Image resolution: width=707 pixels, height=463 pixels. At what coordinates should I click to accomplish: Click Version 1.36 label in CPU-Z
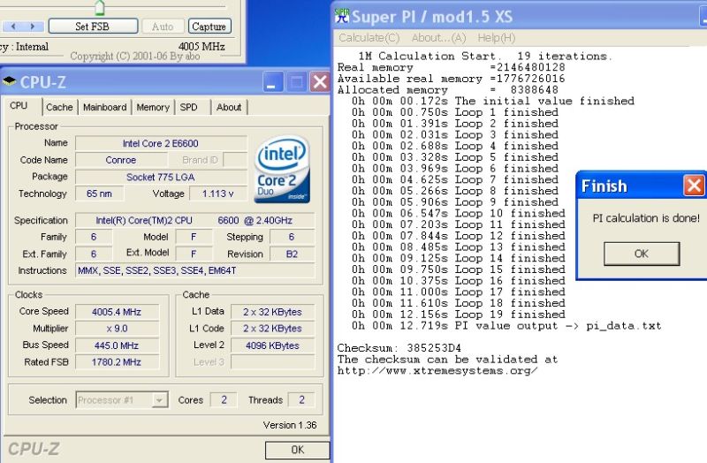click(290, 425)
